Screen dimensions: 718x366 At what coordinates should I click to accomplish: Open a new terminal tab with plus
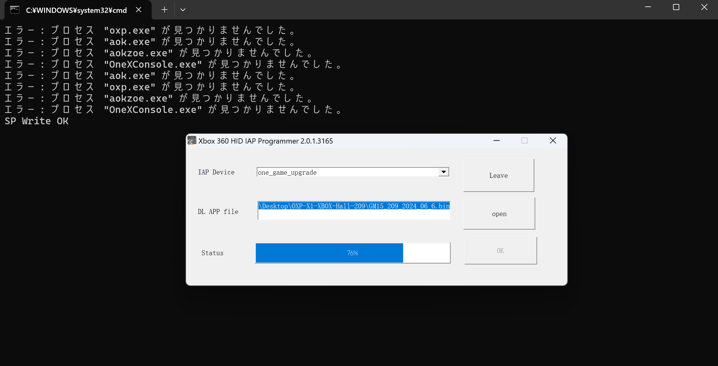164,10
